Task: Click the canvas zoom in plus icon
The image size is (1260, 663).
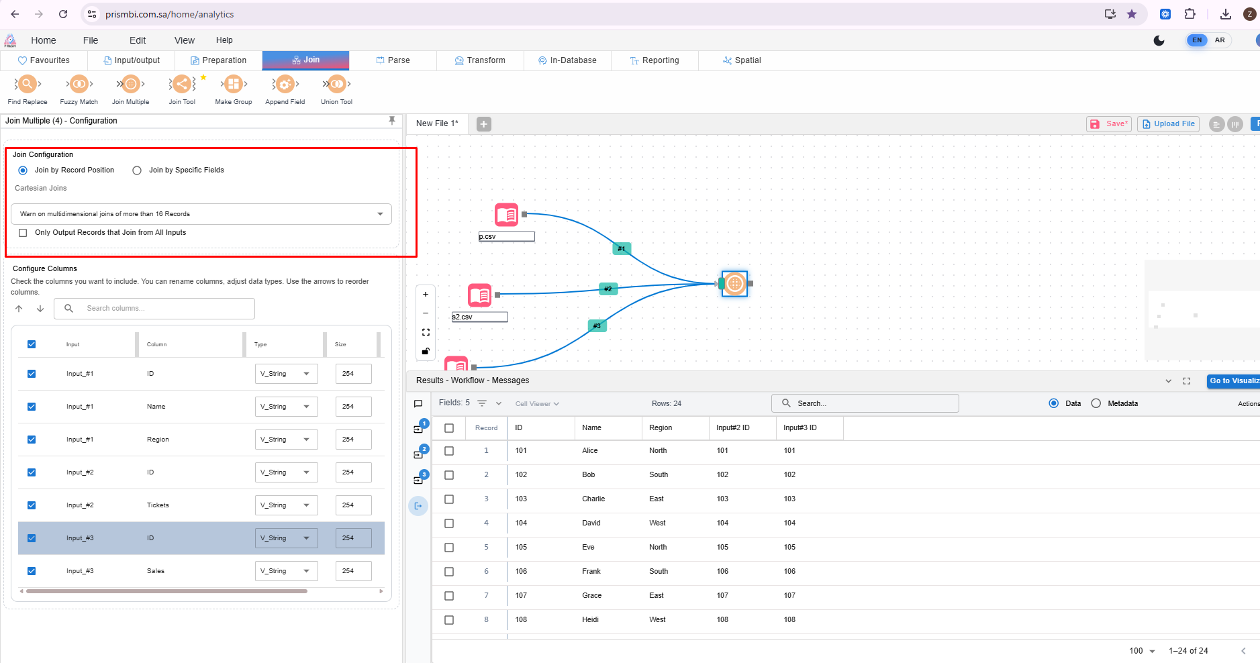Action: pos(426,295)
